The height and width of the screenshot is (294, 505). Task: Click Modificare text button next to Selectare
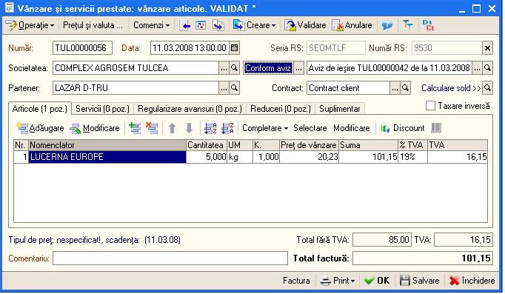(x=352, y=128)
